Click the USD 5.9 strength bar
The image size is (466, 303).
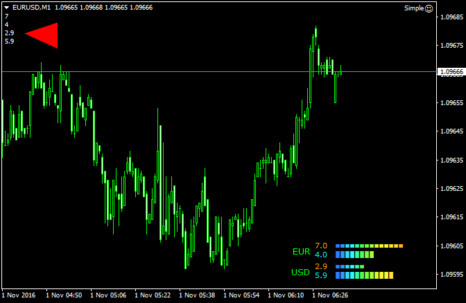[364, 275]
